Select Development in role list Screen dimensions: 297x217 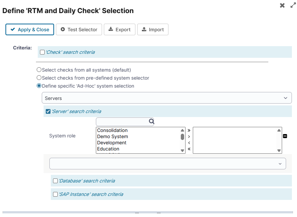click(x=112, y=142)
